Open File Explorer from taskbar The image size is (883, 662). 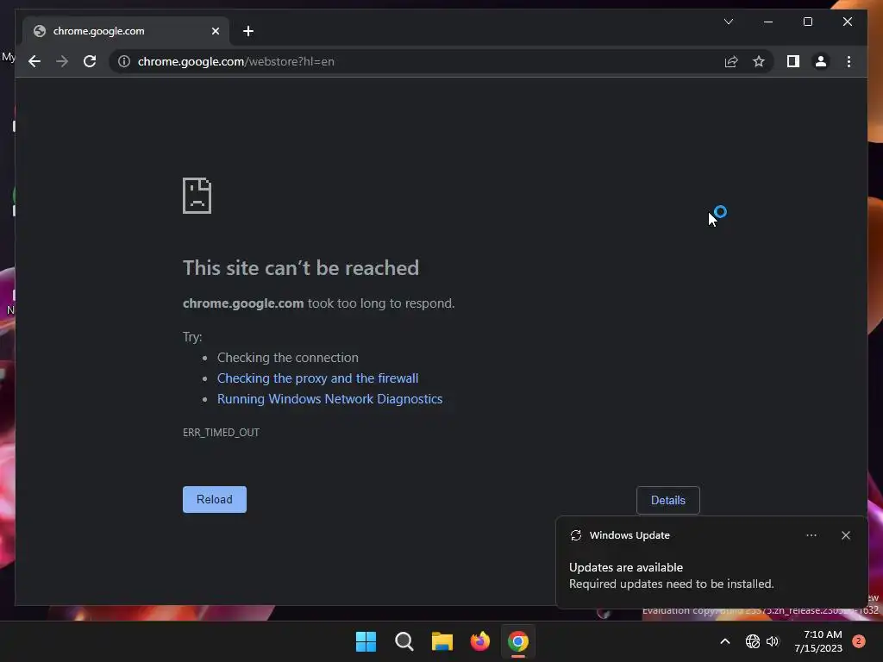(442, 641)
